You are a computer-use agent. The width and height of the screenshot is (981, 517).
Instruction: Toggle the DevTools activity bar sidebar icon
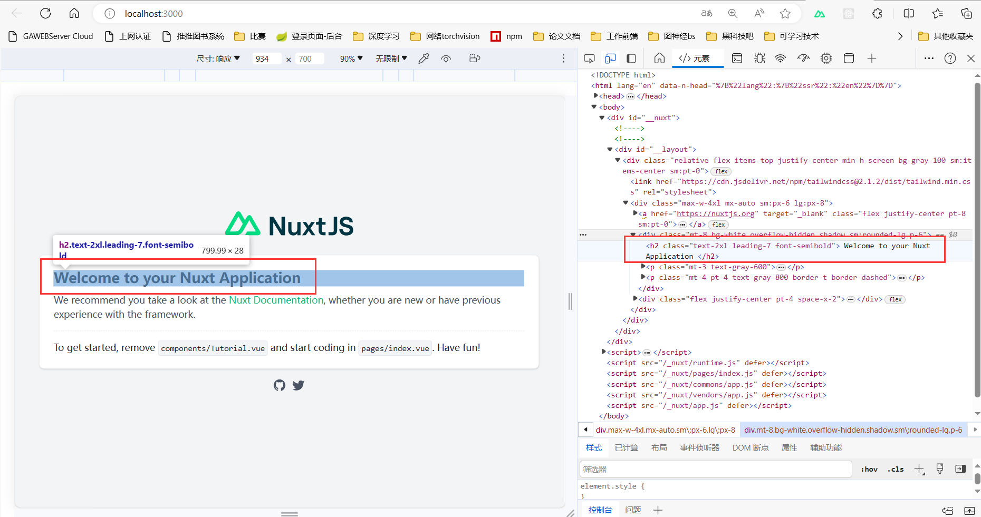[631, 58]
